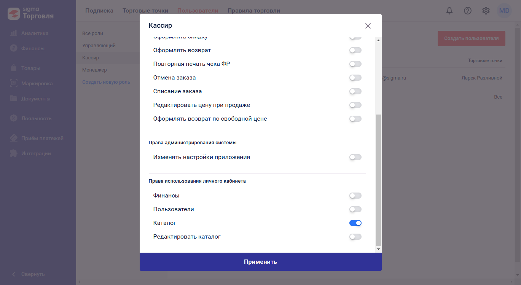This screenshot has height=285, width=521.
Task: Switch to the Торговые точки tab
Action: pos(145,11)
